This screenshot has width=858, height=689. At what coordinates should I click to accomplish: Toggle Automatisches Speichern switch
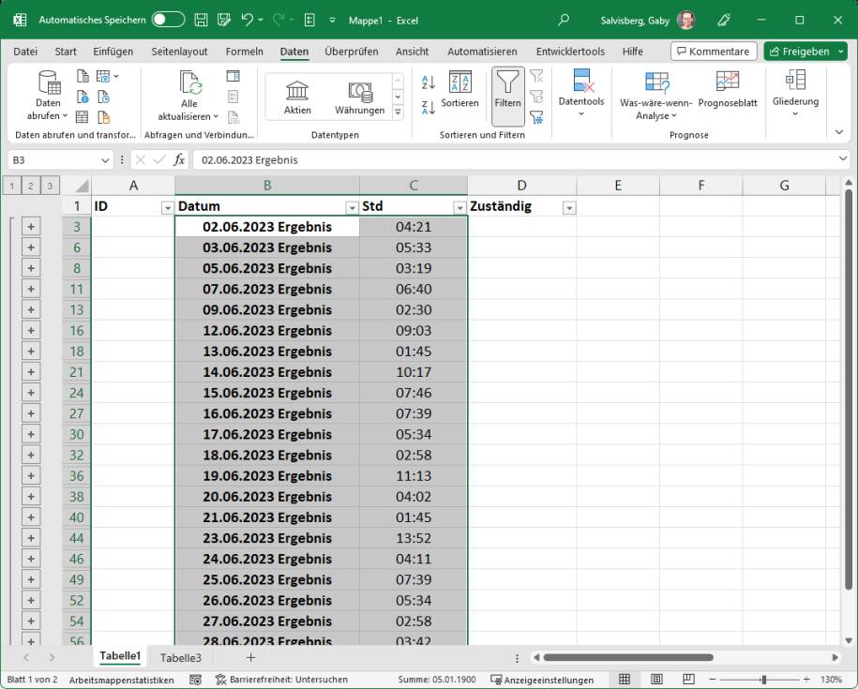click(x=168, y=20)
